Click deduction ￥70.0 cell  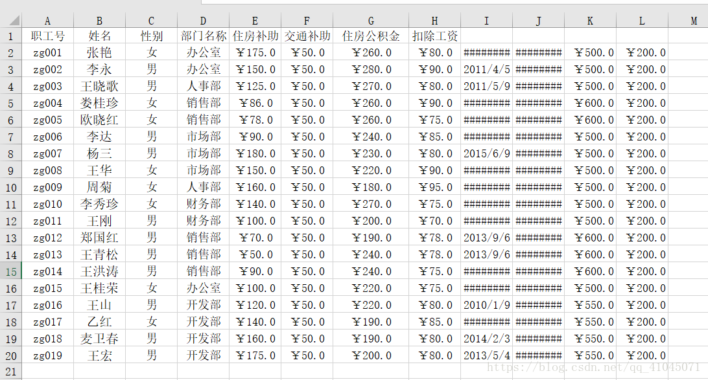(434, 221)
